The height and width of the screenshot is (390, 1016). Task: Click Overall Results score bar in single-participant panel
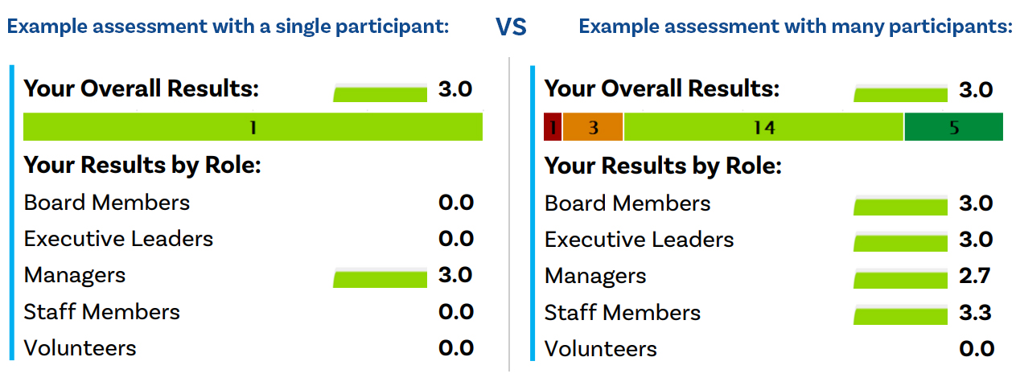pyautogui.click(x=380, y=92)
